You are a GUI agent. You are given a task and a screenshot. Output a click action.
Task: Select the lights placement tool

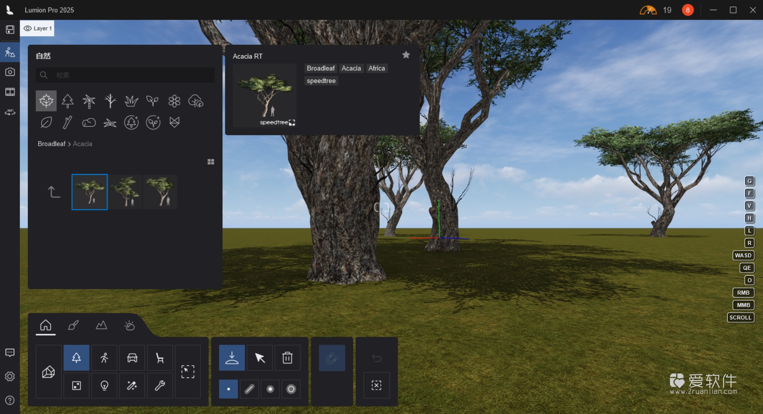[x=104, y=385]
